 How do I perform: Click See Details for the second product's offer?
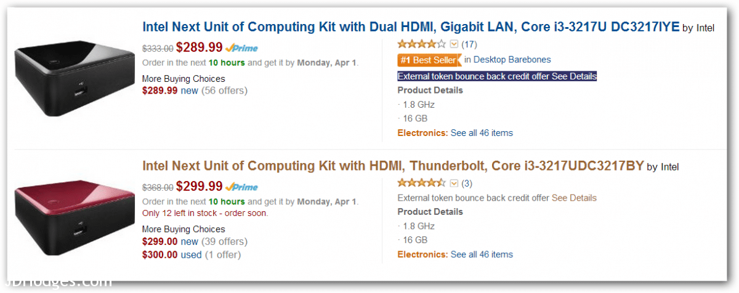[x=574, y=198]
